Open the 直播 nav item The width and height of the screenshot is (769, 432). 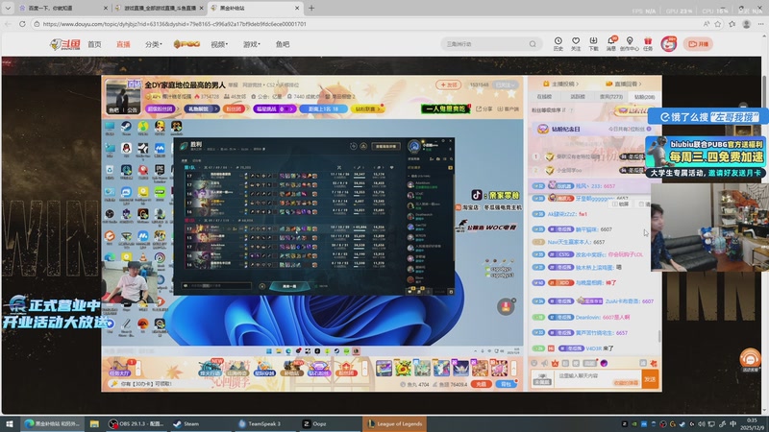(x=123, y=44)
